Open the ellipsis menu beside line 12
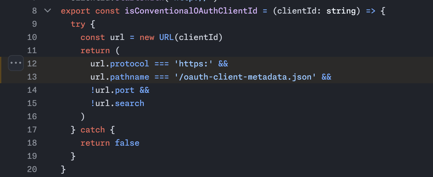 pyautogui.click(x=16, y=63)
